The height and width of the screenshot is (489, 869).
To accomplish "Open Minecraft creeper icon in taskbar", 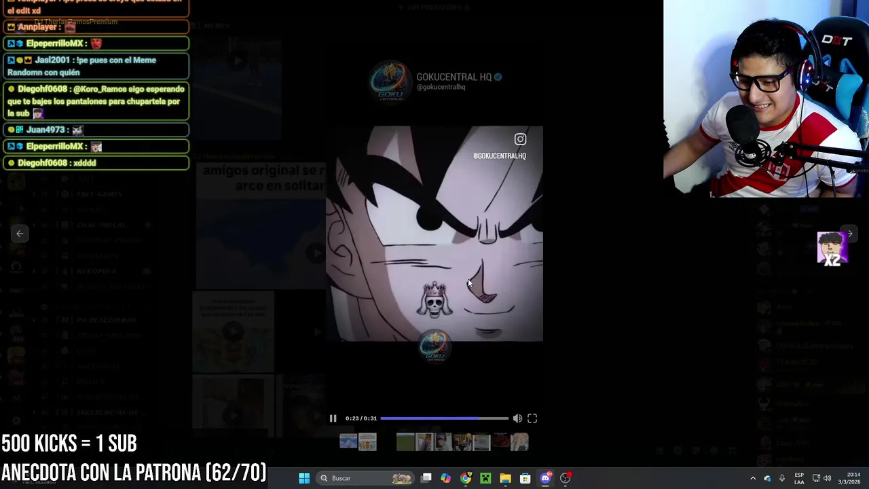I will 485,478.
